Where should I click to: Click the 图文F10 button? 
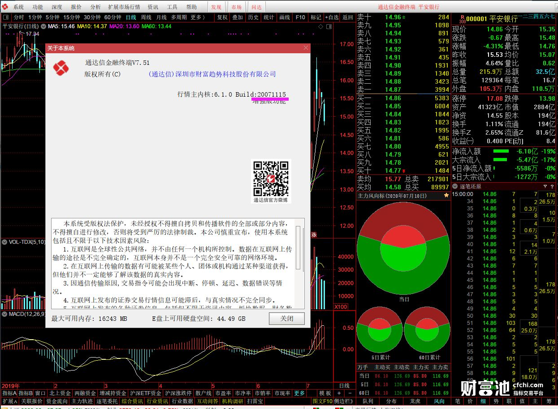[x=323, y=401]
